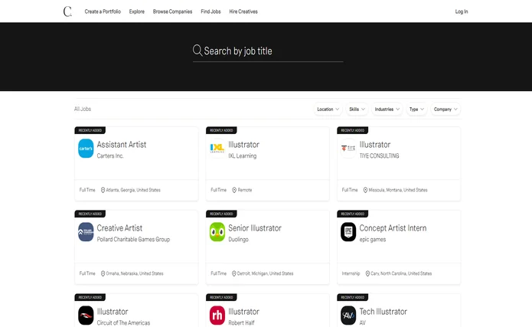Click the IXL Learning logo
This screenshot has height=327, width=532.
tap(217, 149)
